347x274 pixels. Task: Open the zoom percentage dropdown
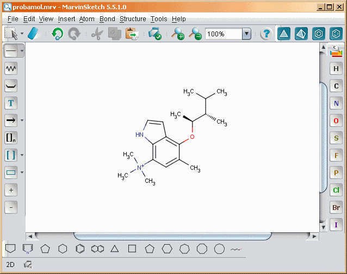pos(246,34)
